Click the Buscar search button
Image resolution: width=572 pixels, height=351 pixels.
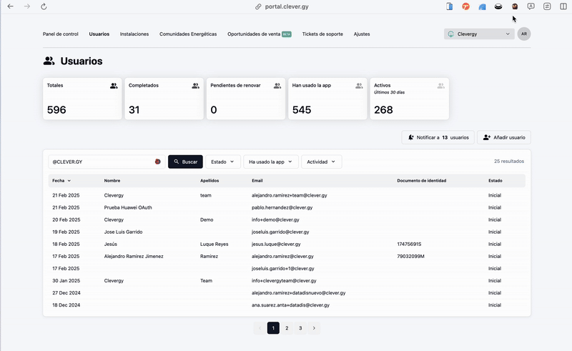pyautogui.click(x=185, y=162)
